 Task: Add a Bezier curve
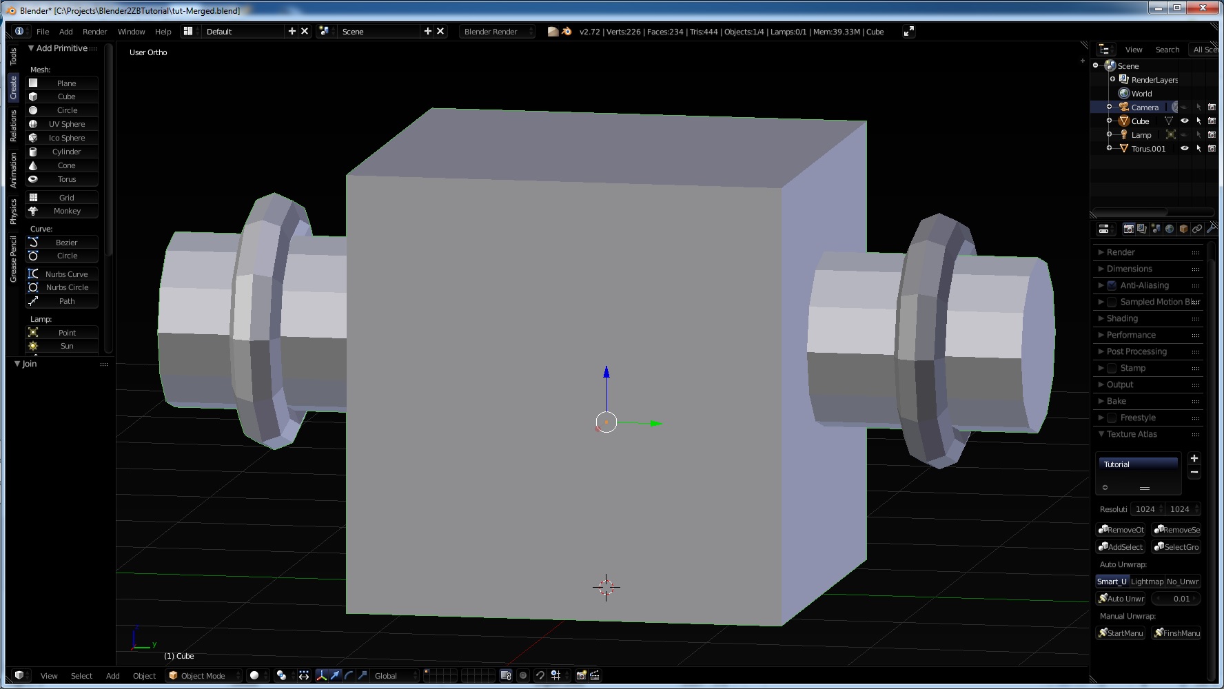click(62, 243)
